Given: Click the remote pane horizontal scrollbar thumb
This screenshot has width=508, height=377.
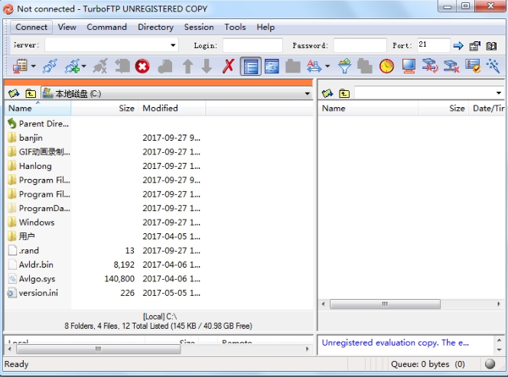Looking at the screenshot, I should [x=385, y=304].
